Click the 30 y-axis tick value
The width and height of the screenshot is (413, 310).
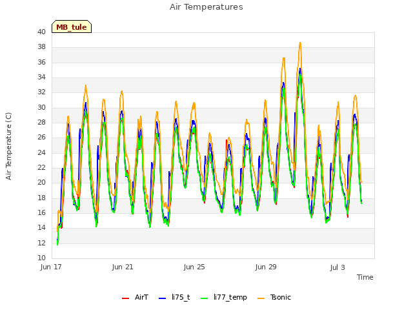[41, 107]
